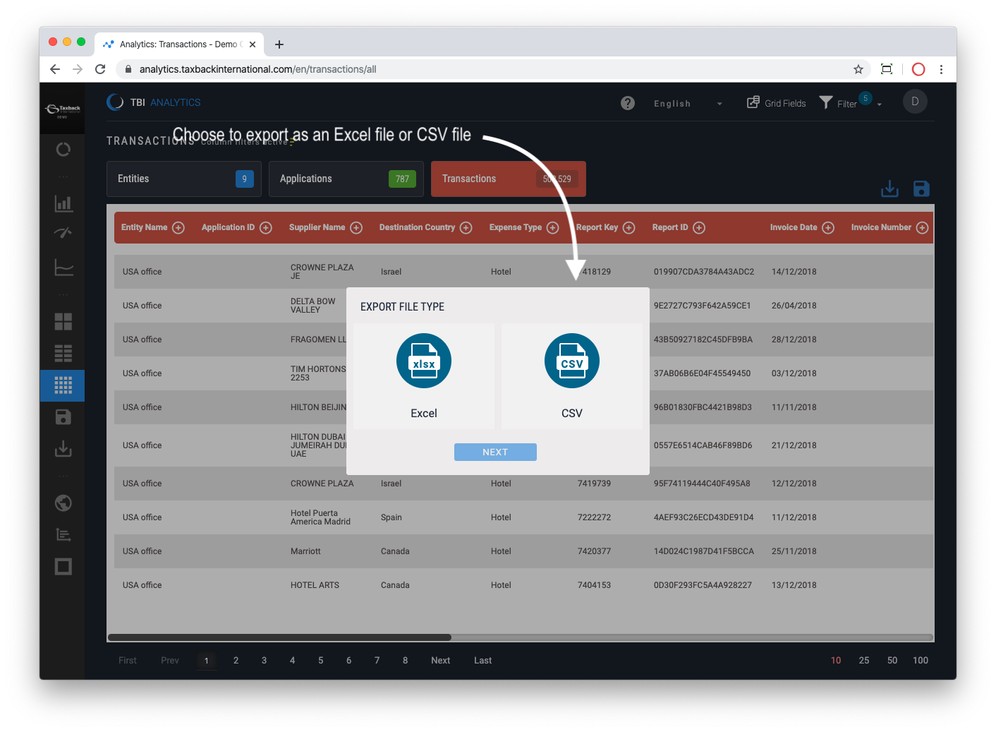
Task: Bookmark page with star icon
Action: click(858, 69)
